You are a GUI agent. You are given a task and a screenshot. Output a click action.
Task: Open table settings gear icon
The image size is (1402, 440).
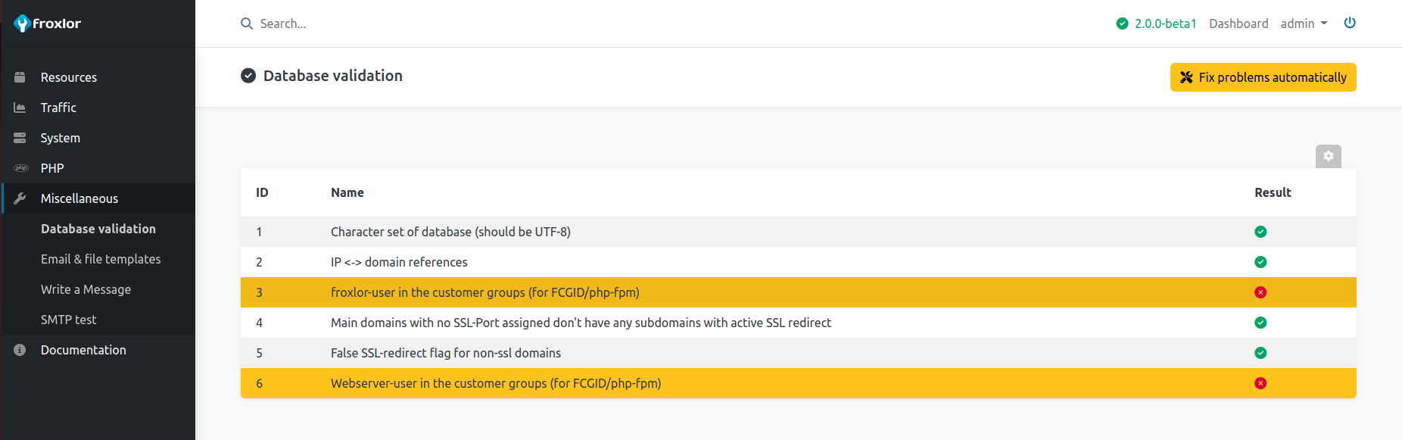click(1328, 156)
